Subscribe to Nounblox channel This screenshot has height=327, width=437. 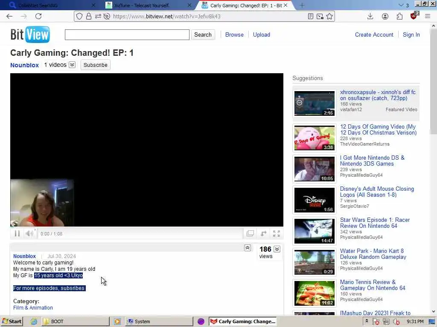pyautogui.click(x=95, y=65)
